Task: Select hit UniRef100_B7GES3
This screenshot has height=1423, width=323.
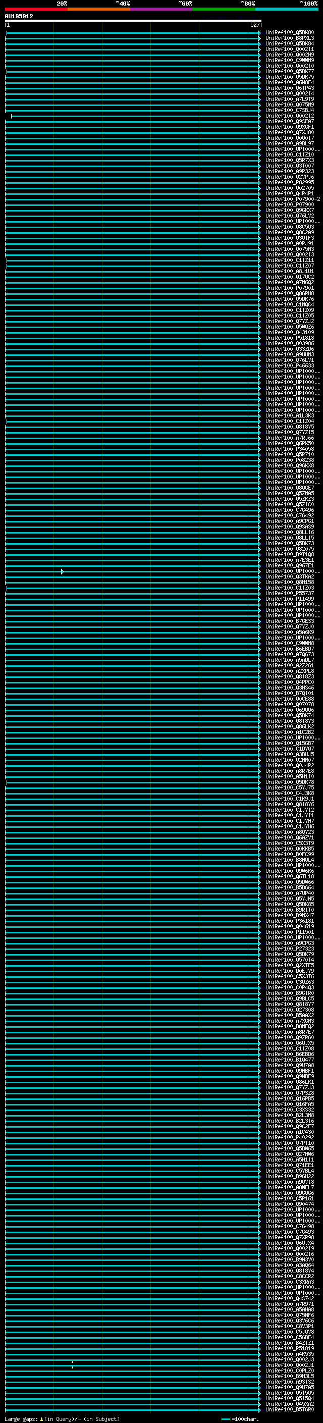Action: pos(289,621)
